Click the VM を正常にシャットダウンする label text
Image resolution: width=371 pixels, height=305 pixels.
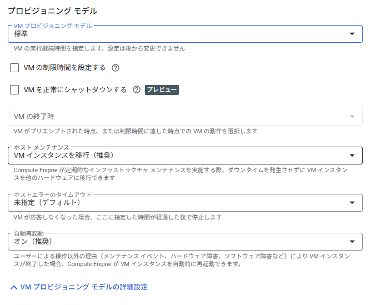pyautogui.click(x=76, y=89)
